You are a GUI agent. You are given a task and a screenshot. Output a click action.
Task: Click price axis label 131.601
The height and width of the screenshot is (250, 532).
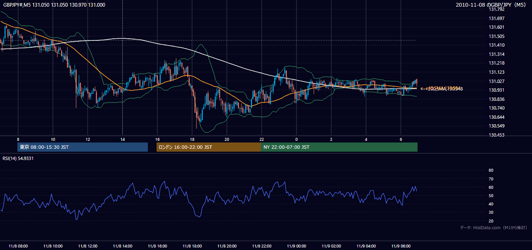[x=496, y=27]
